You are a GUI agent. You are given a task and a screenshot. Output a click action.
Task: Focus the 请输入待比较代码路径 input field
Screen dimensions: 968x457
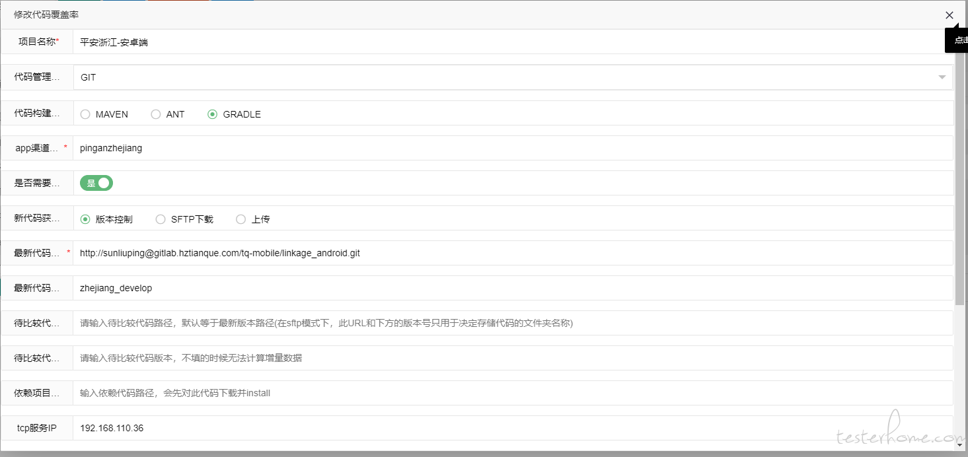point(513,323)
